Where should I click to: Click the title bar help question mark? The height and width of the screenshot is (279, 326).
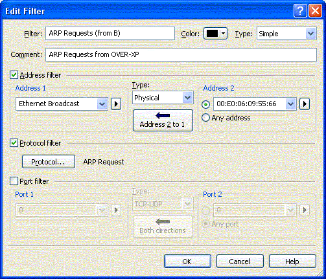pos(300,10)
